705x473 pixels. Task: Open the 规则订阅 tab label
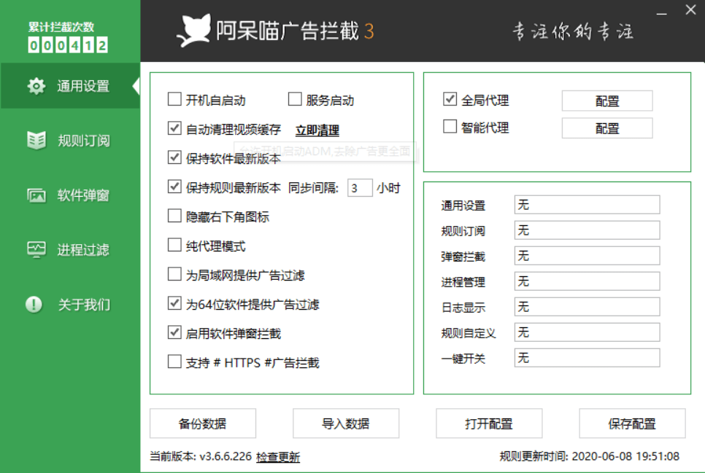tap(83, 141)
